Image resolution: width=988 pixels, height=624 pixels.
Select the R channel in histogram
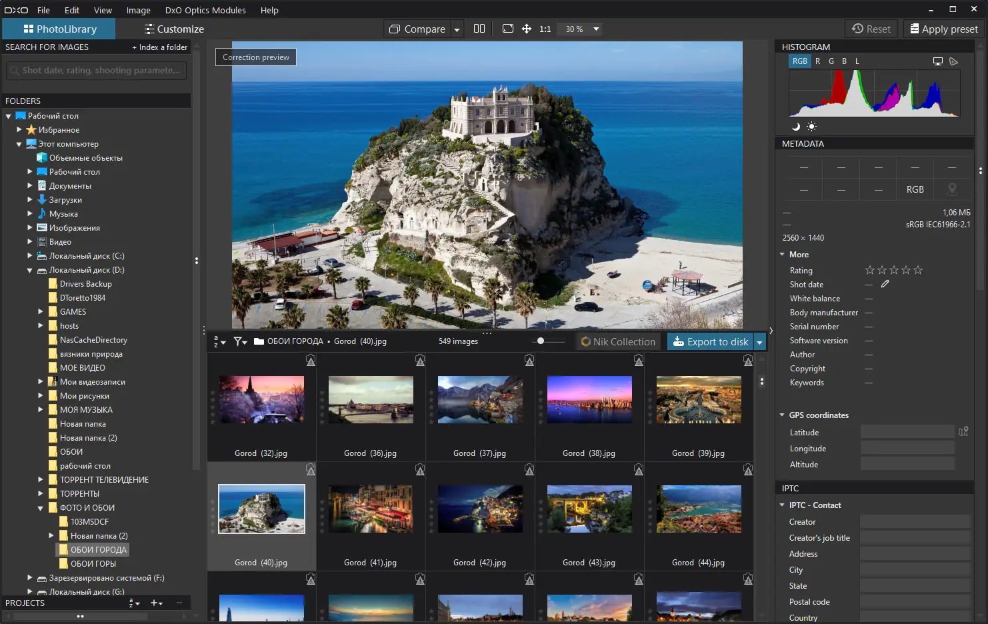[x=817, y=61]
